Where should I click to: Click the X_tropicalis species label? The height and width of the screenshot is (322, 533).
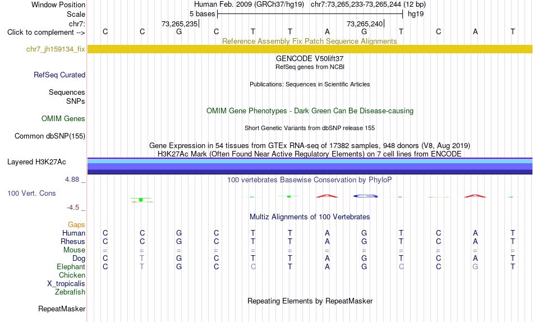(66, 284)
